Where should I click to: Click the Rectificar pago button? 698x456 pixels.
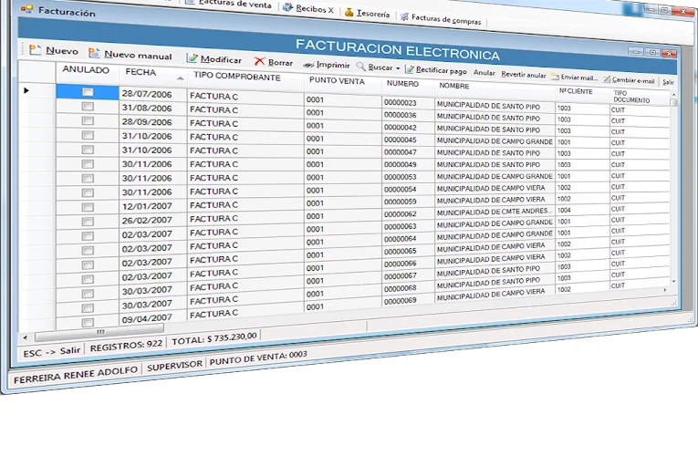point(436,70)
